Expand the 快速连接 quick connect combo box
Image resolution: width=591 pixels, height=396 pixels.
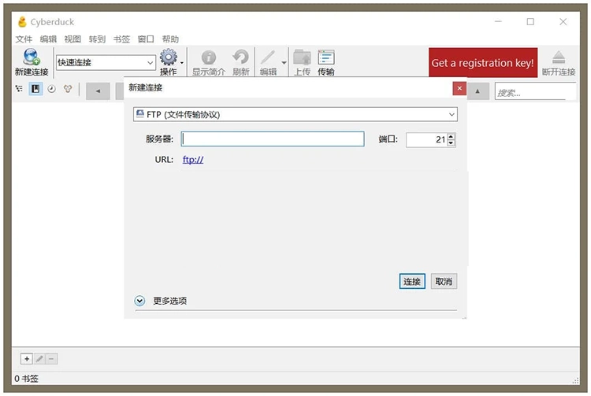click(150, 62)
